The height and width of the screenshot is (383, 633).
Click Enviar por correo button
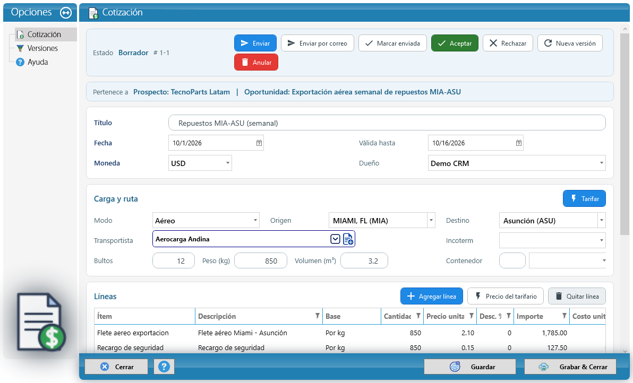click(x=318, y=43)
